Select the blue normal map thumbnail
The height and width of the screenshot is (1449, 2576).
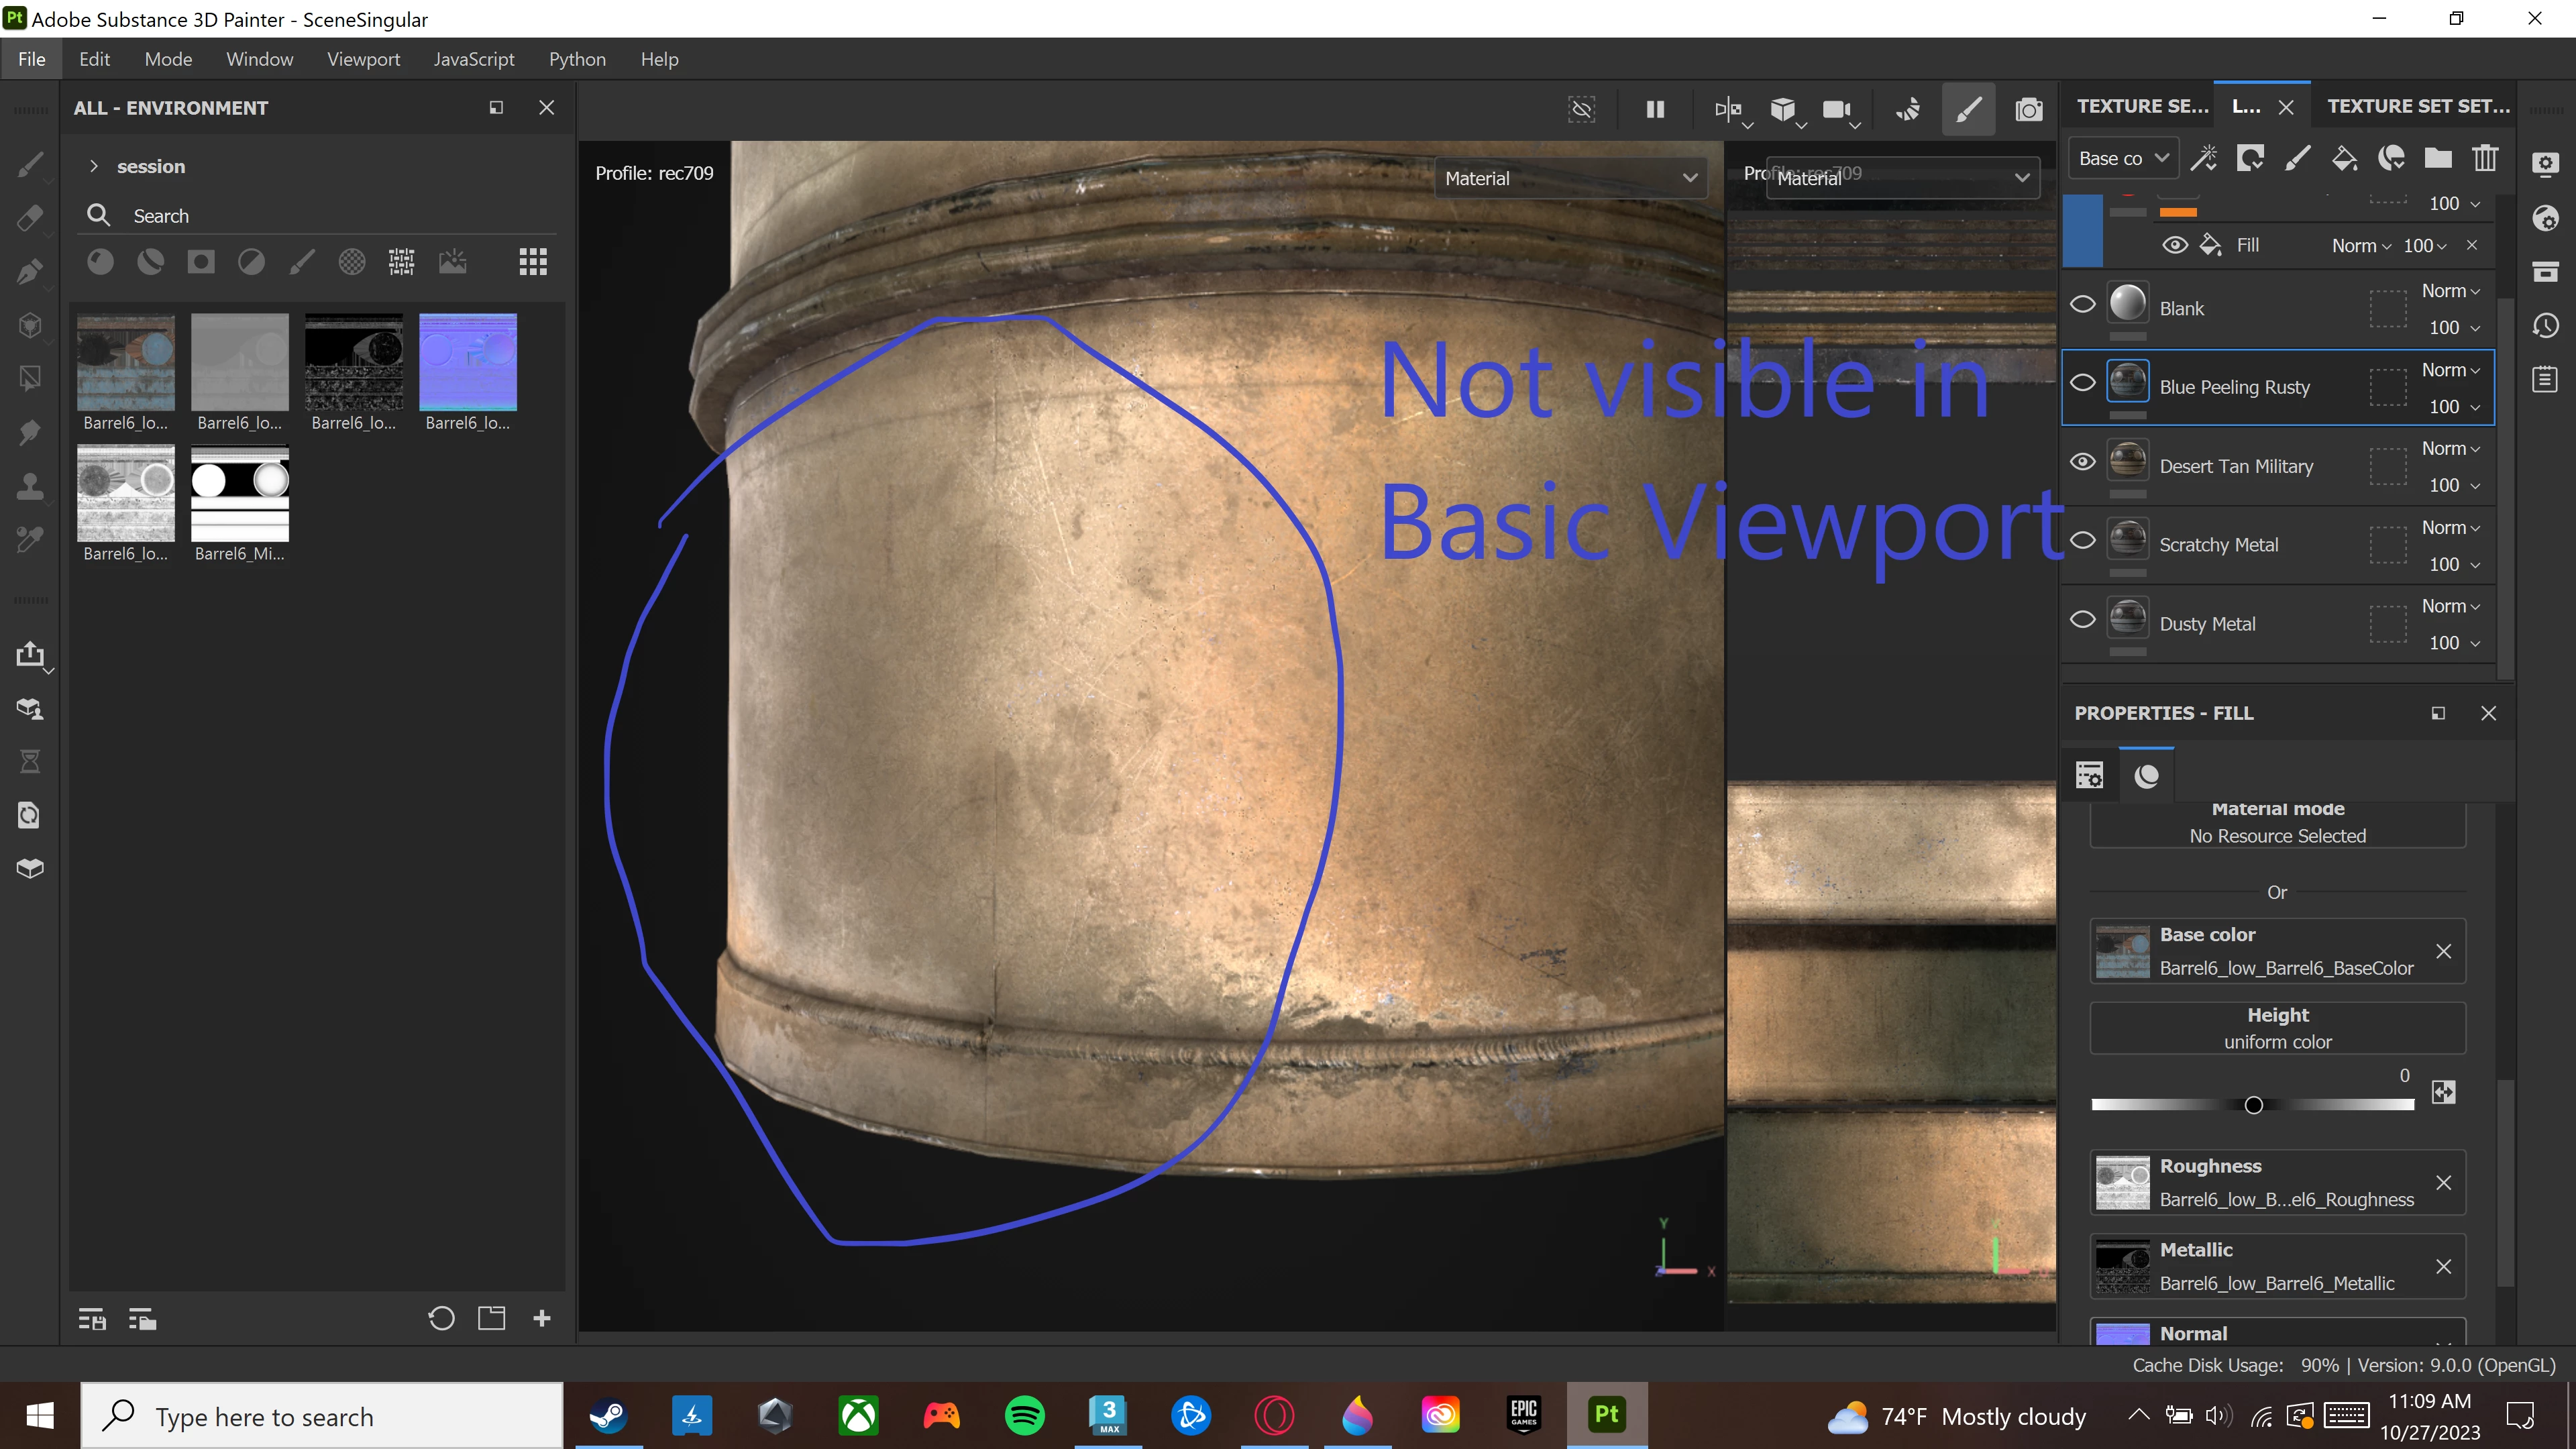click(467, 362)
